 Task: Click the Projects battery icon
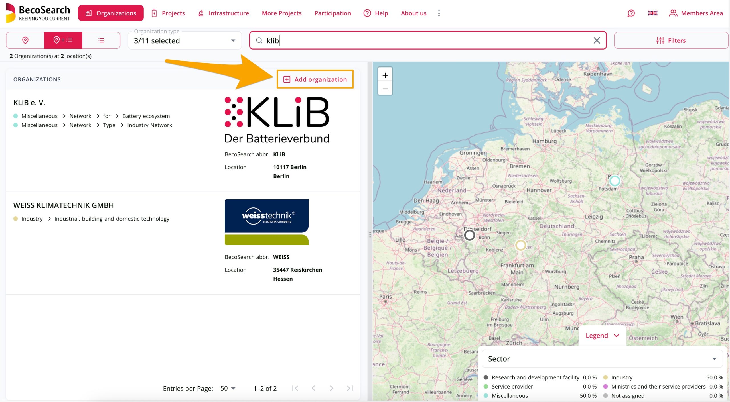tap(154, 13)
